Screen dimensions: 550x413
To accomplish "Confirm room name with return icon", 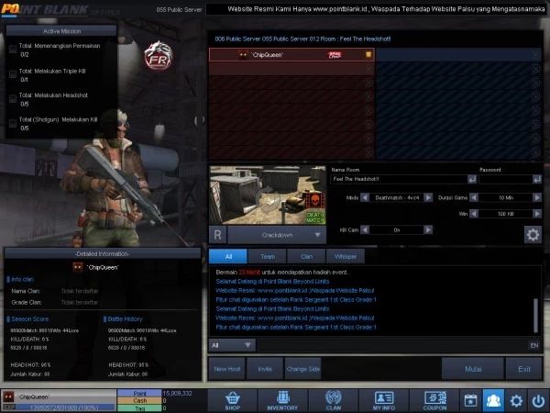I will [472, 180].
